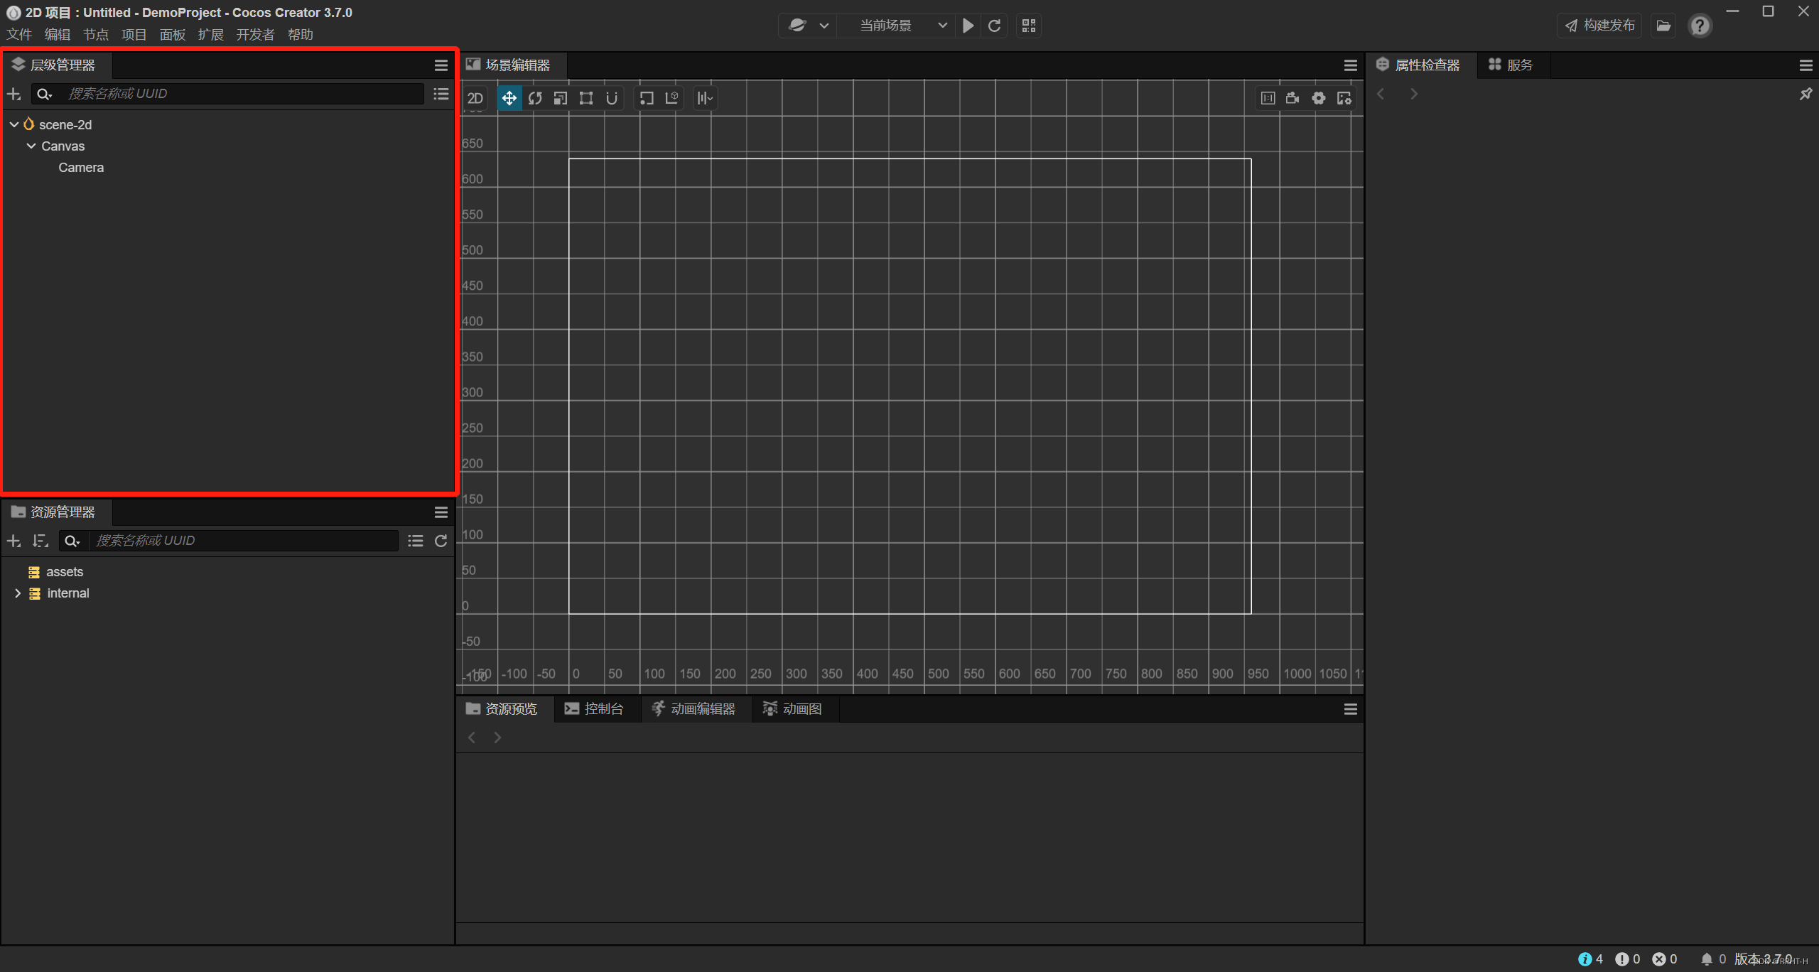Image resolution: width=1819 pixels, height=972 pixels.
Task: Toggle local/world coordinate mode
Action: pos(671,98)
